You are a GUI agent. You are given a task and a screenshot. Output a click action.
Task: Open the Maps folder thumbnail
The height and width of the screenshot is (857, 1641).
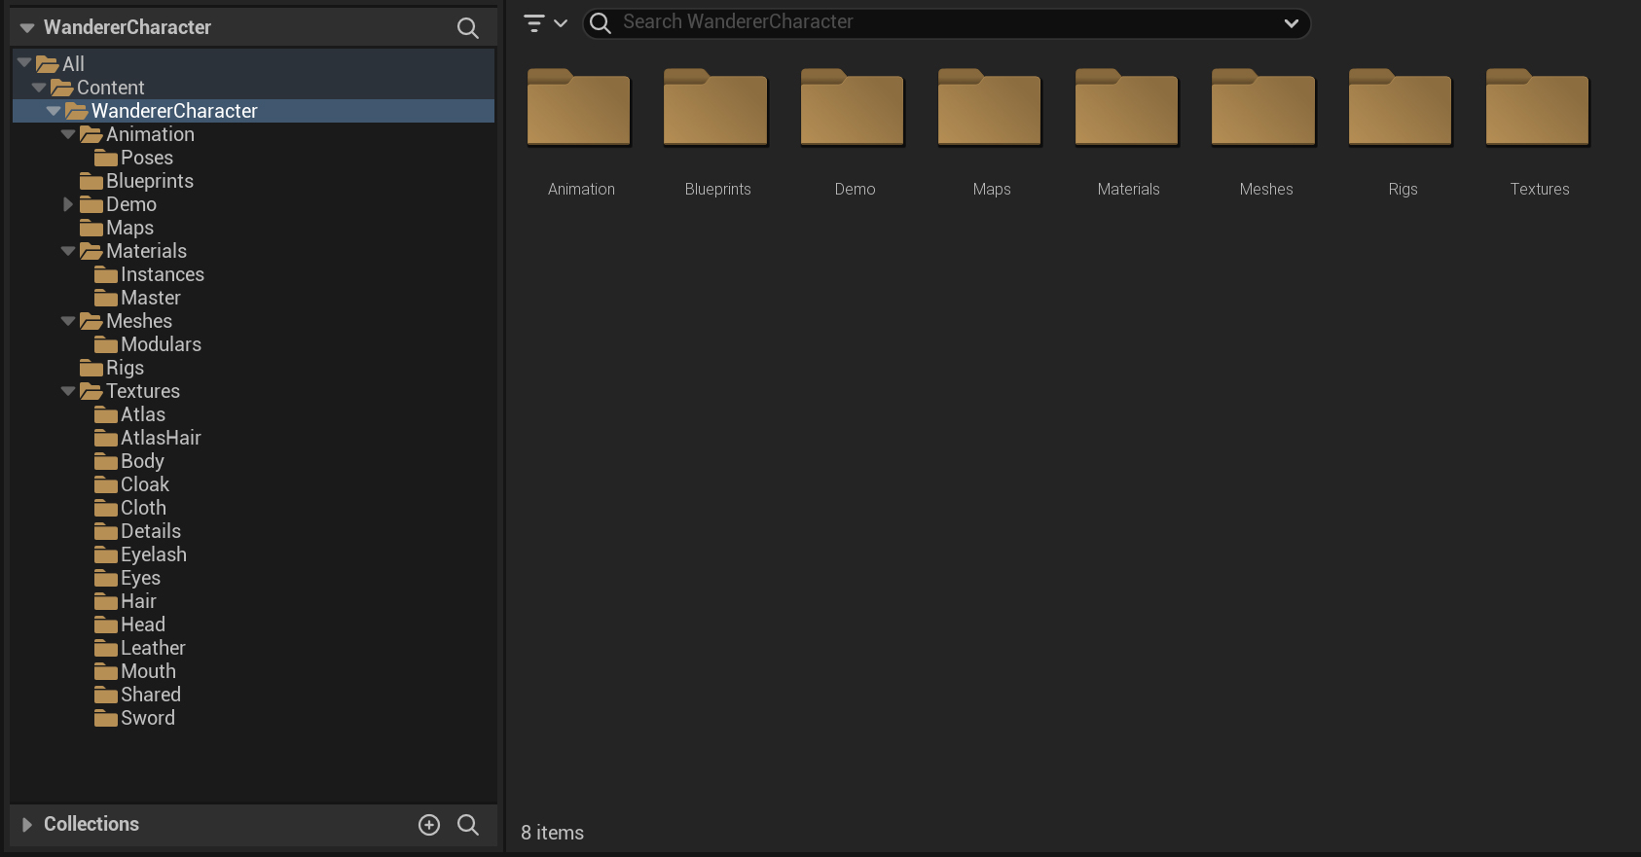991,107
